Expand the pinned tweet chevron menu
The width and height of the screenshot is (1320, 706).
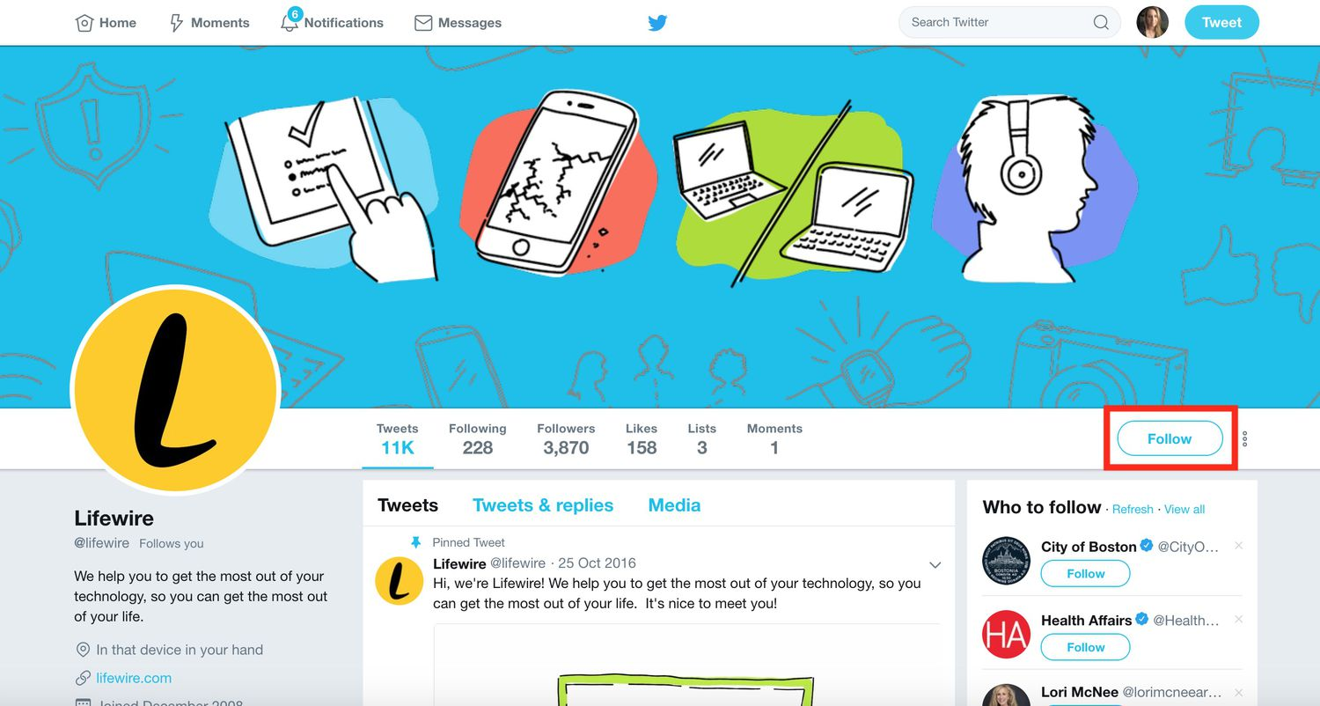coord(935,564)
